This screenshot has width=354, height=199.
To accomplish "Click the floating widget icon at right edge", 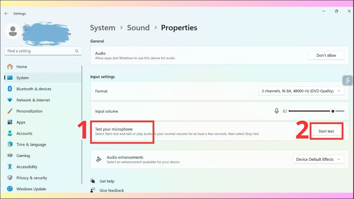I will coord(348,80).
